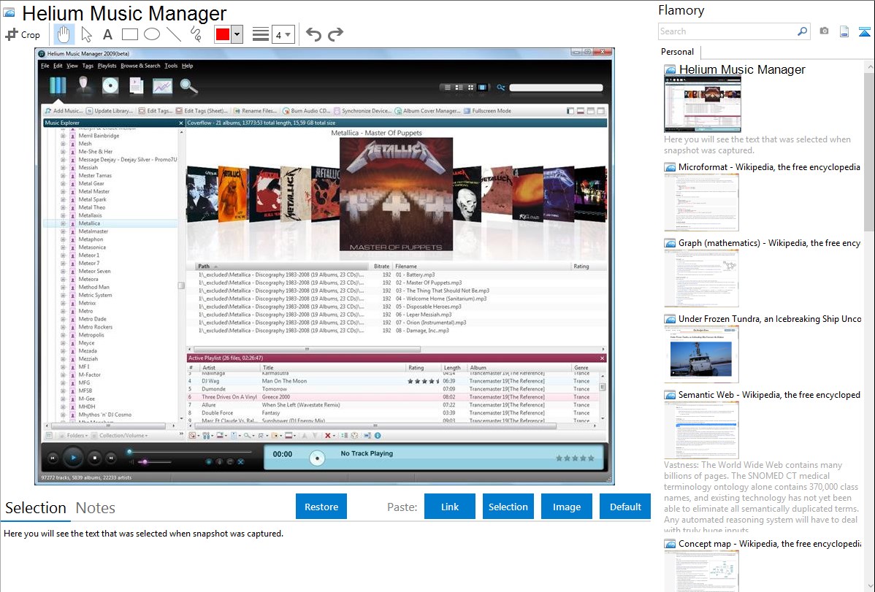Screen dimensions: 875x592
Task: Select the text annotation tool
Action: (107, 34)
